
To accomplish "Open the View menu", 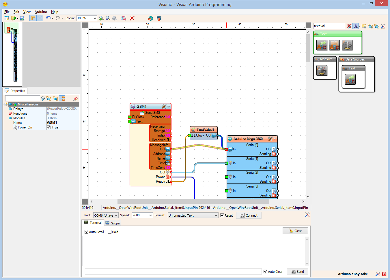I will (27, 12).
